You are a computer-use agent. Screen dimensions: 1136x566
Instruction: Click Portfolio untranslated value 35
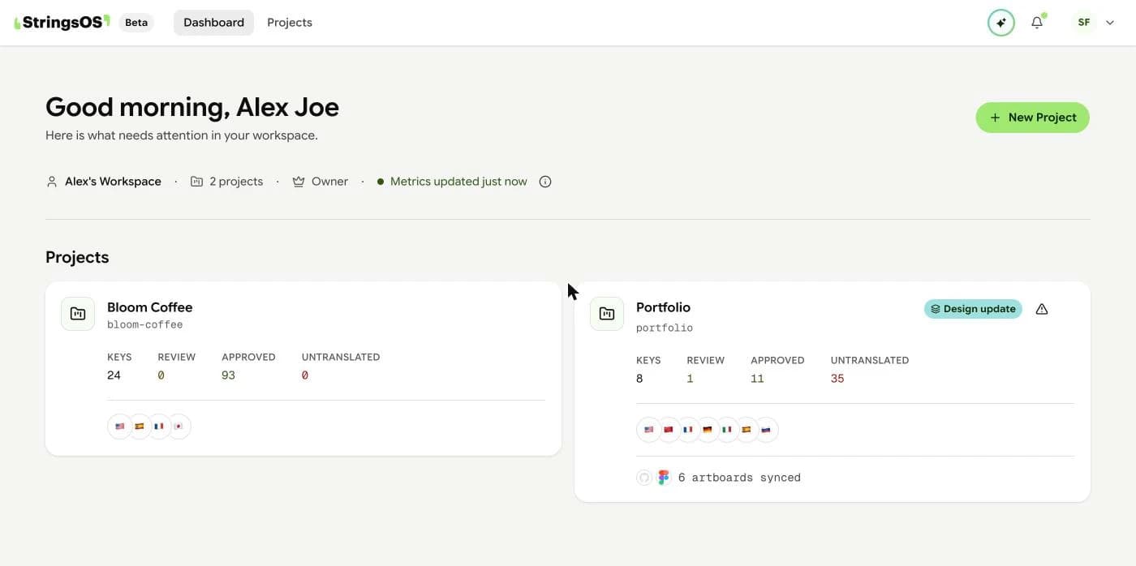pos(837,379)
